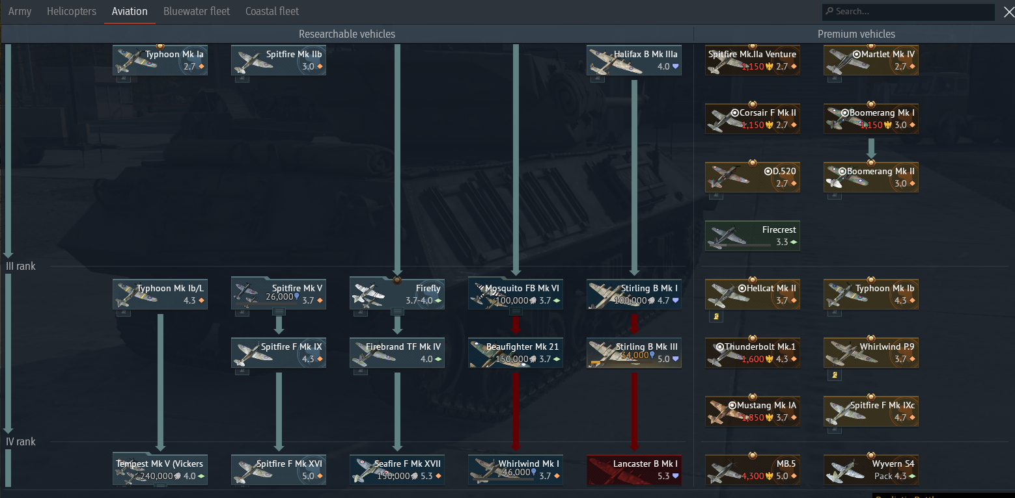Select the Stirling B Mk I bomber
This screenshot has height=498, width=1015.
pyautogui.click(x=634, y=294)
